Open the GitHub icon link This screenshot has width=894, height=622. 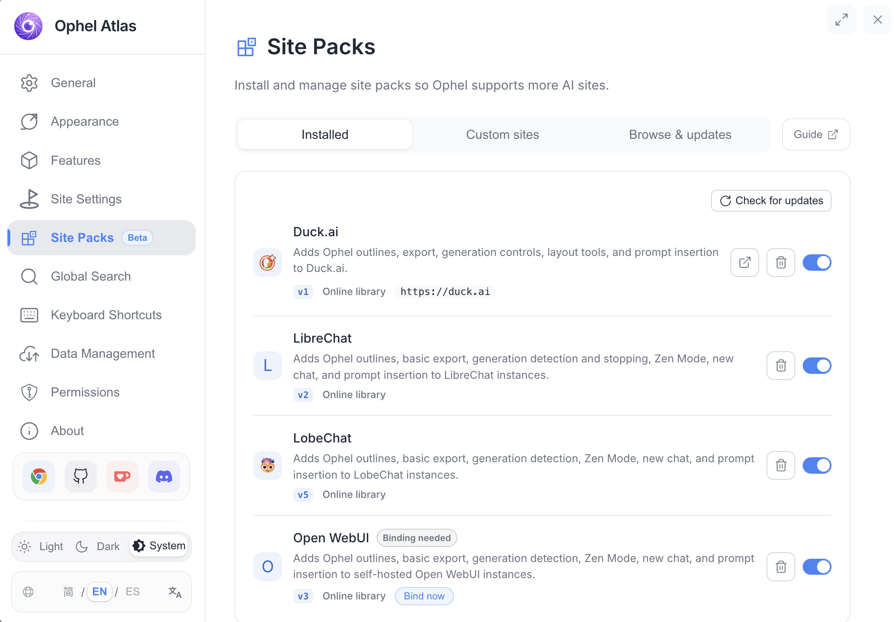point(81,477)
